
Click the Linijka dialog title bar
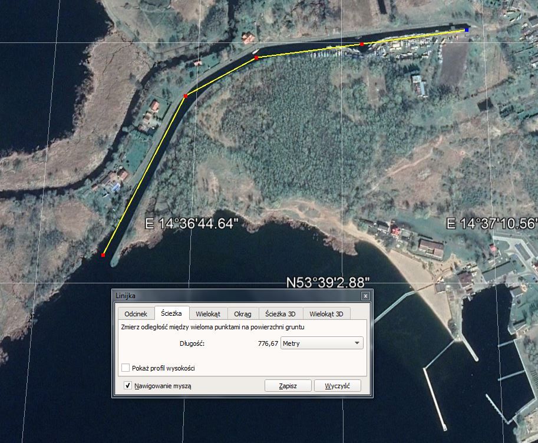coord(236,296)
